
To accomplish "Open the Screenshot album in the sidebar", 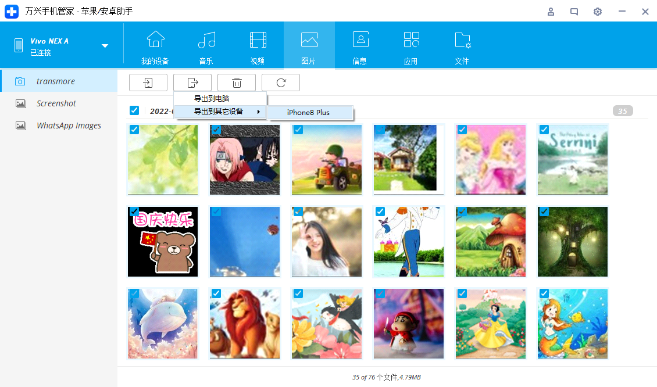I will tap(56, 103).
